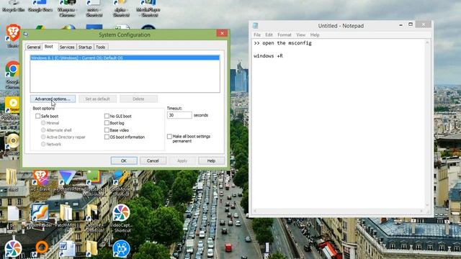
Task: Open the Notepad Help menu
Action: [315, 35]
